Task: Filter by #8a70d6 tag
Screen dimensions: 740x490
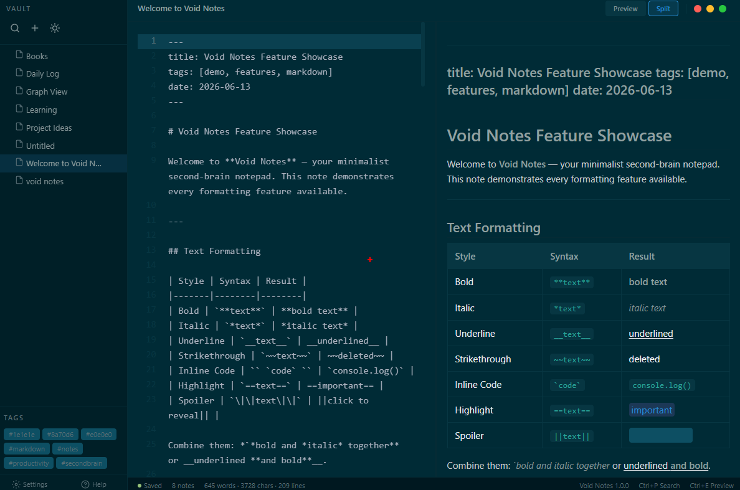Action: (60, 435)
